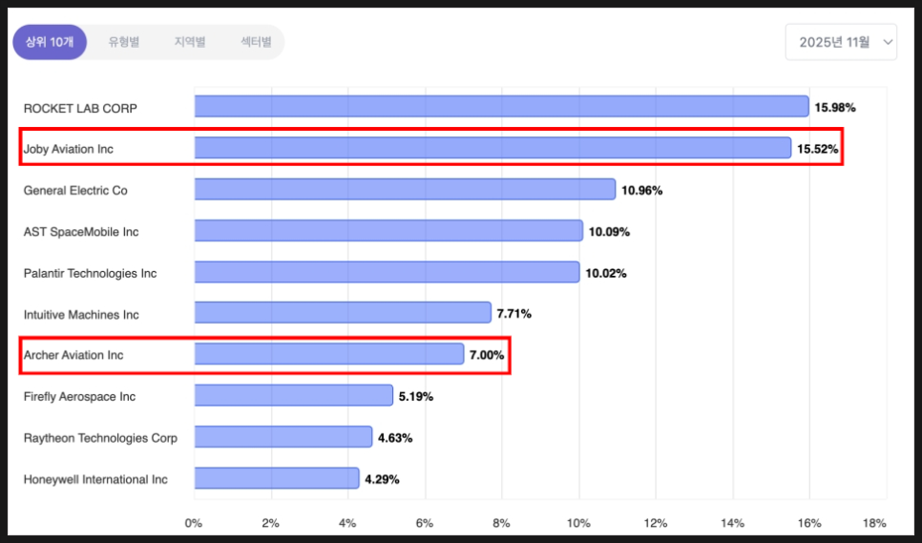The height and width of the screenshot is (543, 922).
Task: Select the Archer Aviation Inc bar
Action: click(329, 355)
